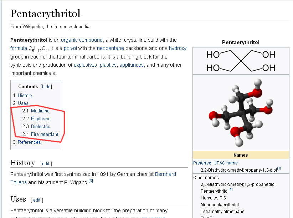The image size is (293, 218).
Task: Jump to References in contents
Action: click(29, 142)
